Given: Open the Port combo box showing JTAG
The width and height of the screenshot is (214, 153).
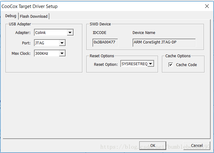Looking at the screenshot, I should coord(50,43).
